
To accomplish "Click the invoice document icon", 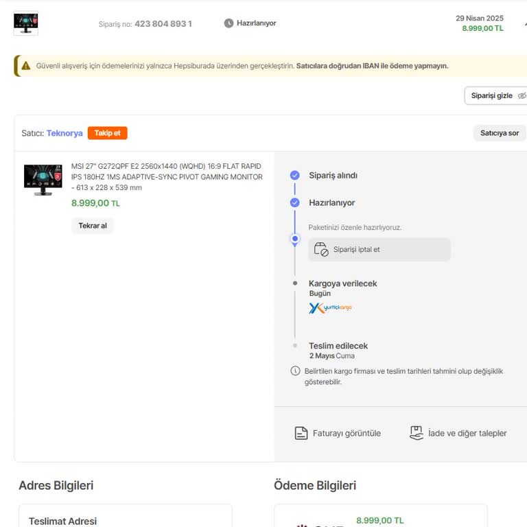I will coord(301,433).
